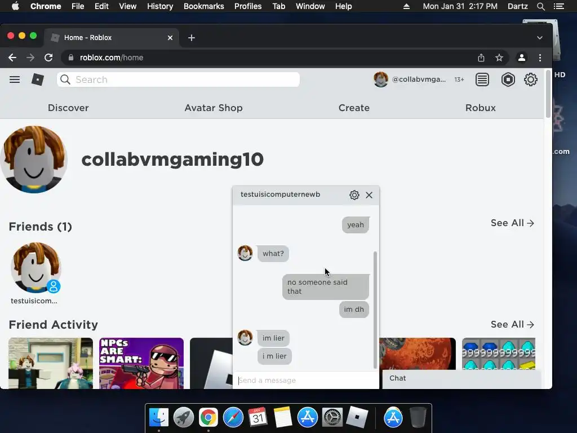
Task: Go back using Chrome back arrow
Action: (x=12, y=58)
